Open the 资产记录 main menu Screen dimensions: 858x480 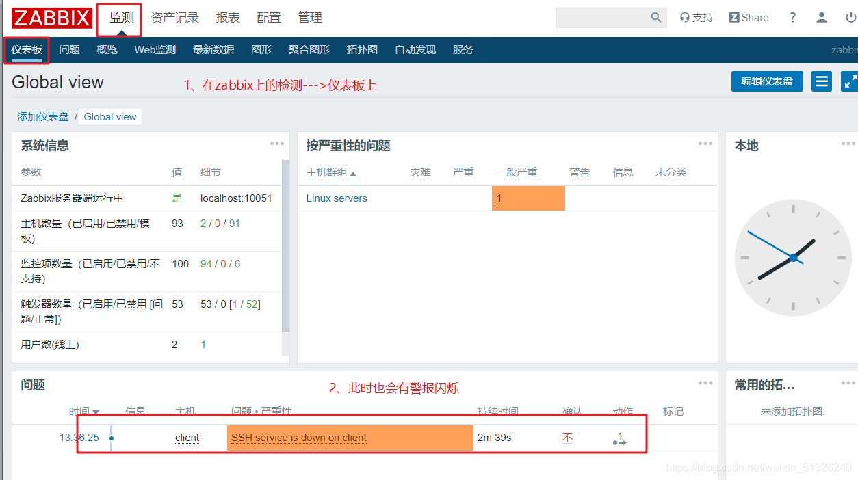coord(174,18)
